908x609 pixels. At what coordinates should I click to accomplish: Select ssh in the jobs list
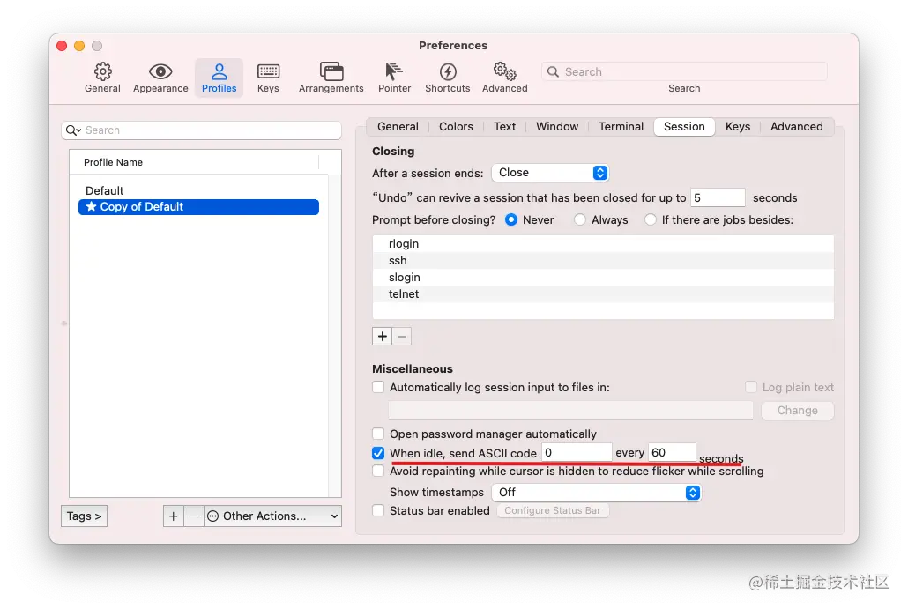click(603, 261)
